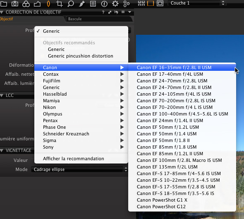Collapse the Vignettage panel

2,150
